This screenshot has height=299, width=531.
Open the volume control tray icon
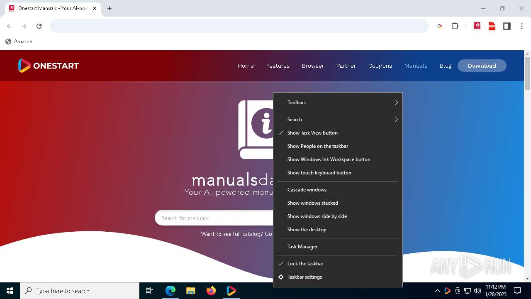coord(477,291)
